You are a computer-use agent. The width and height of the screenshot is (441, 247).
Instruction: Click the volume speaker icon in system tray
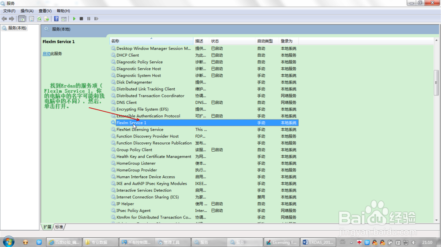[x=414, y=243]
